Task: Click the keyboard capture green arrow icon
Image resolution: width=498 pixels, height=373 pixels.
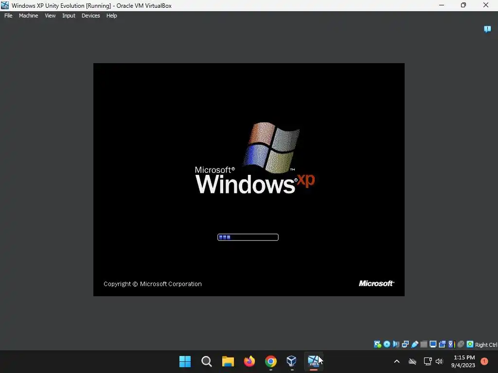Action: (x=470, y=344)
